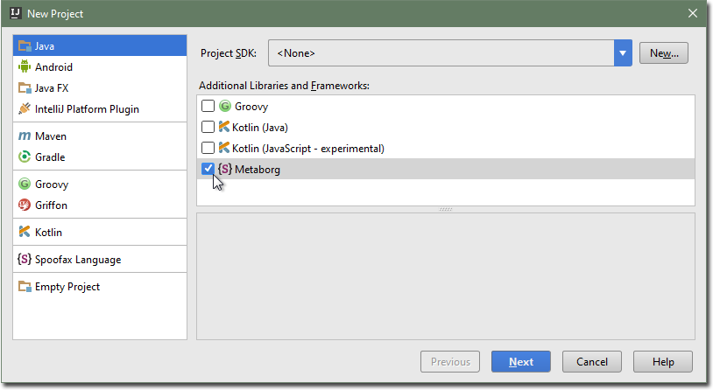Select the 'Java FX' list row text

pos(52,88)
